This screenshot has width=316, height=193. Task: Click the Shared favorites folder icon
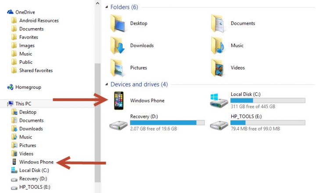14,70
